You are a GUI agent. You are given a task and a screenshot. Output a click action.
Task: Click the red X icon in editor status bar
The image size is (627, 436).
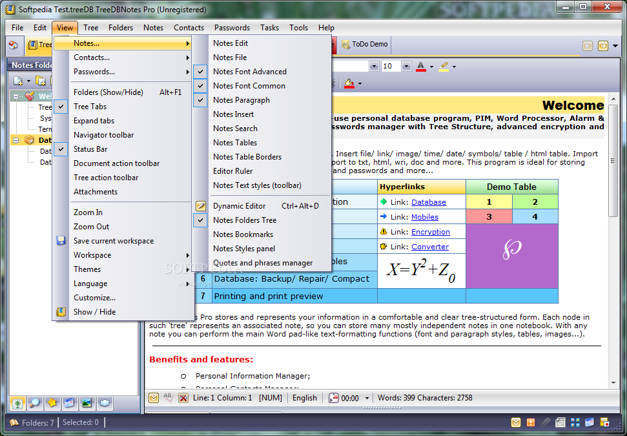[x=183, y=398]
